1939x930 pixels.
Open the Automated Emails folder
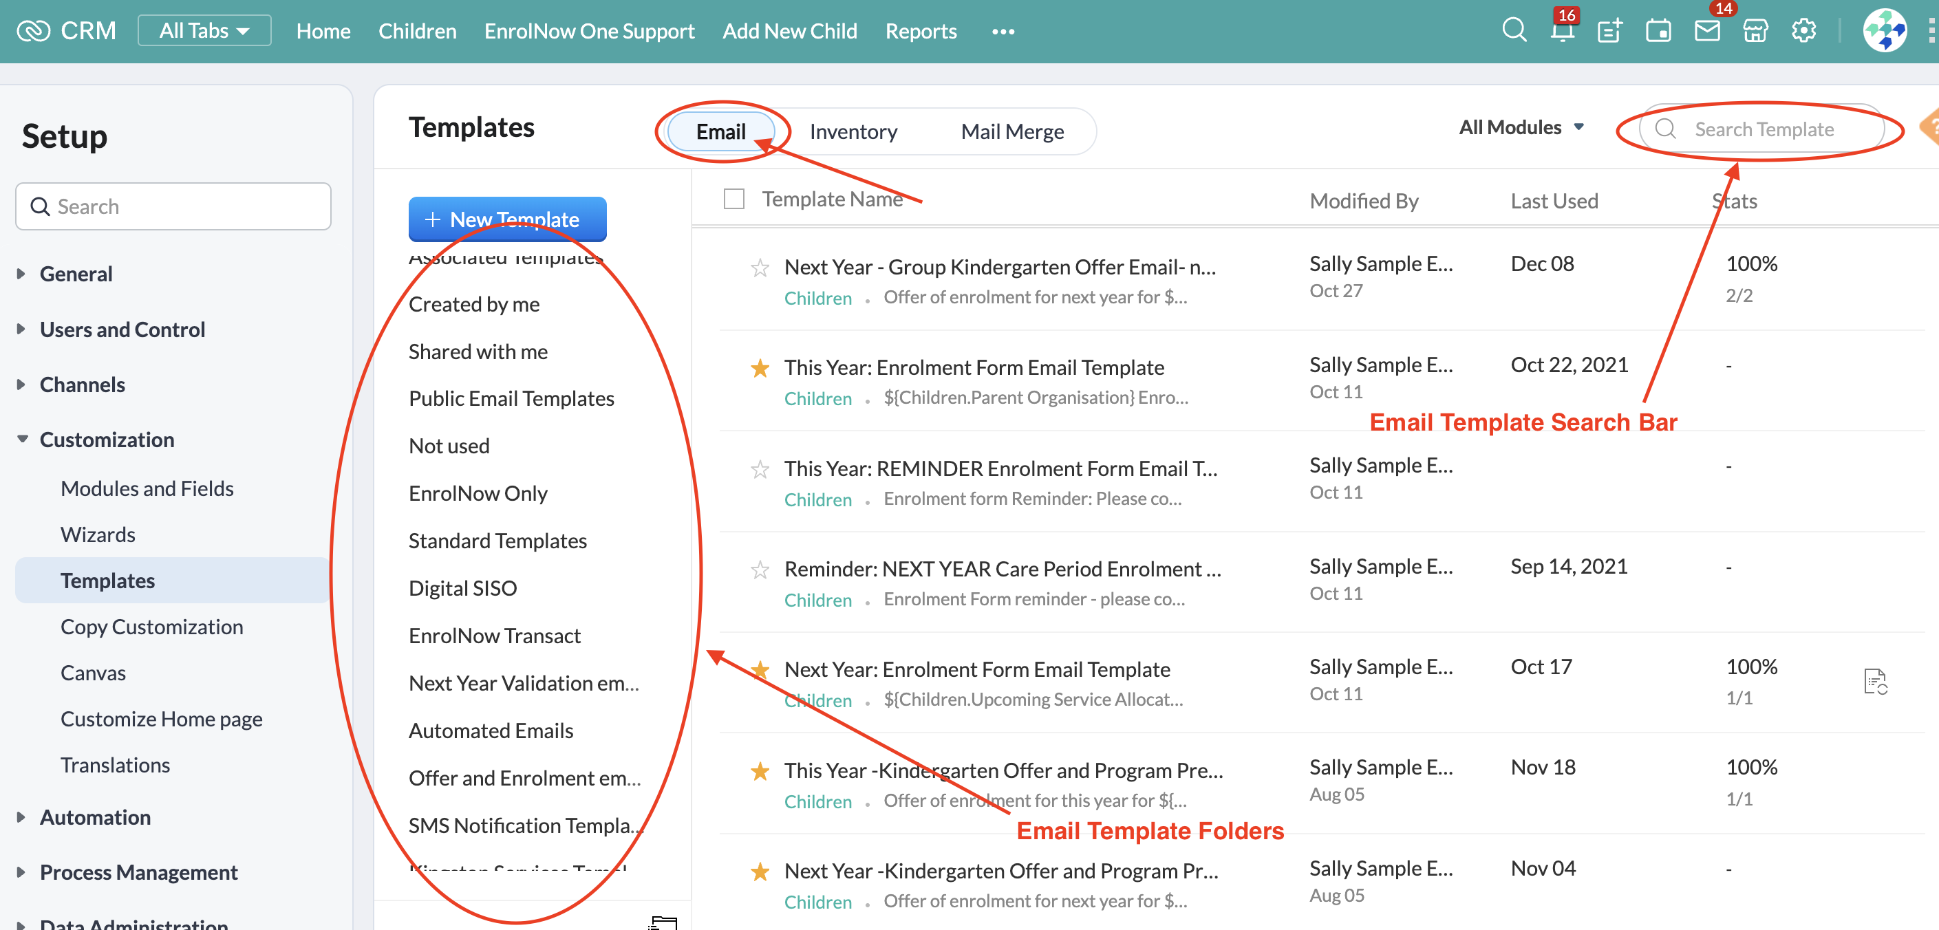tap(491, 731)
